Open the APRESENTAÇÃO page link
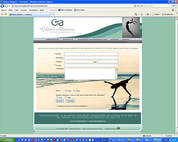 coord(52,39)
